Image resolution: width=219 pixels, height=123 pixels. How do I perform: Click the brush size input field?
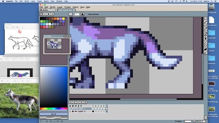77,14
